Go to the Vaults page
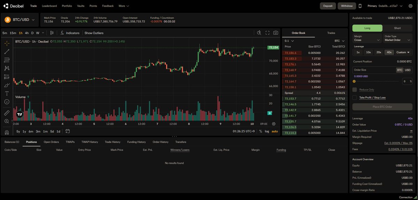418x200 pixels. coord(81,6)
